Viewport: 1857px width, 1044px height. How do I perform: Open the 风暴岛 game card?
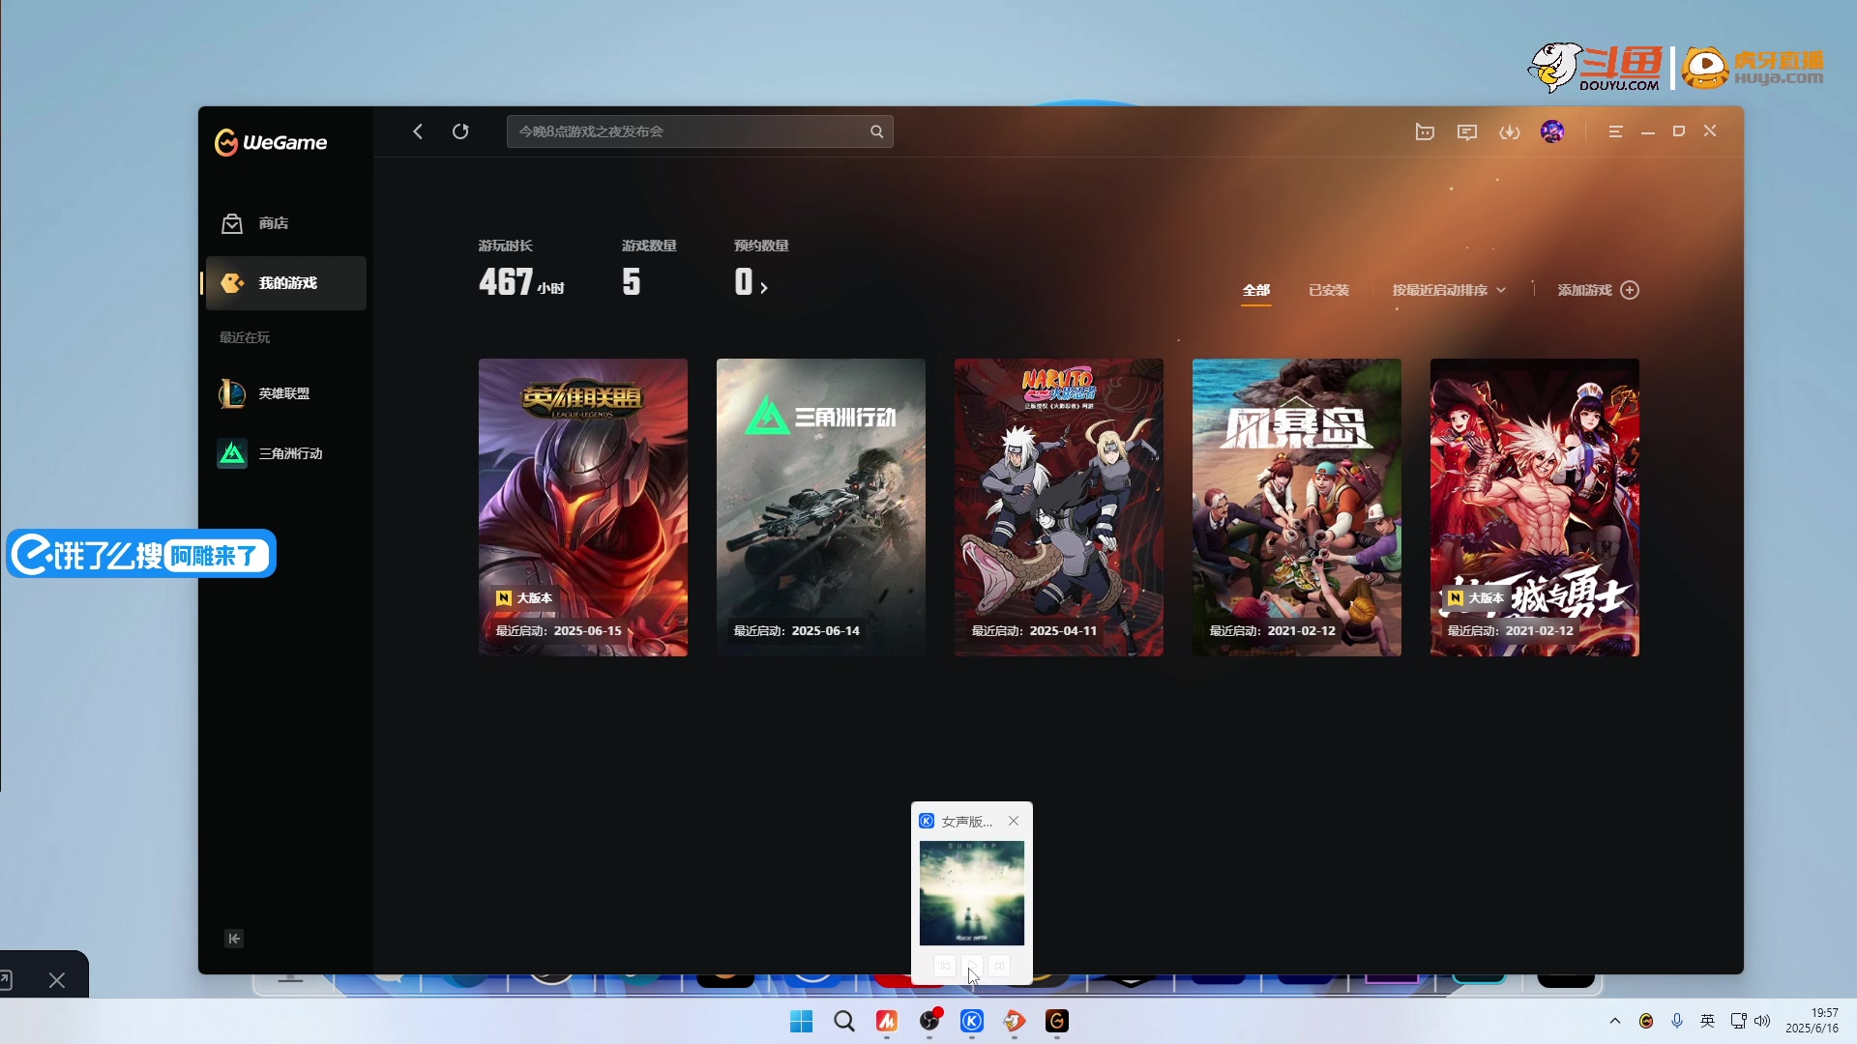click(1297, 507)
